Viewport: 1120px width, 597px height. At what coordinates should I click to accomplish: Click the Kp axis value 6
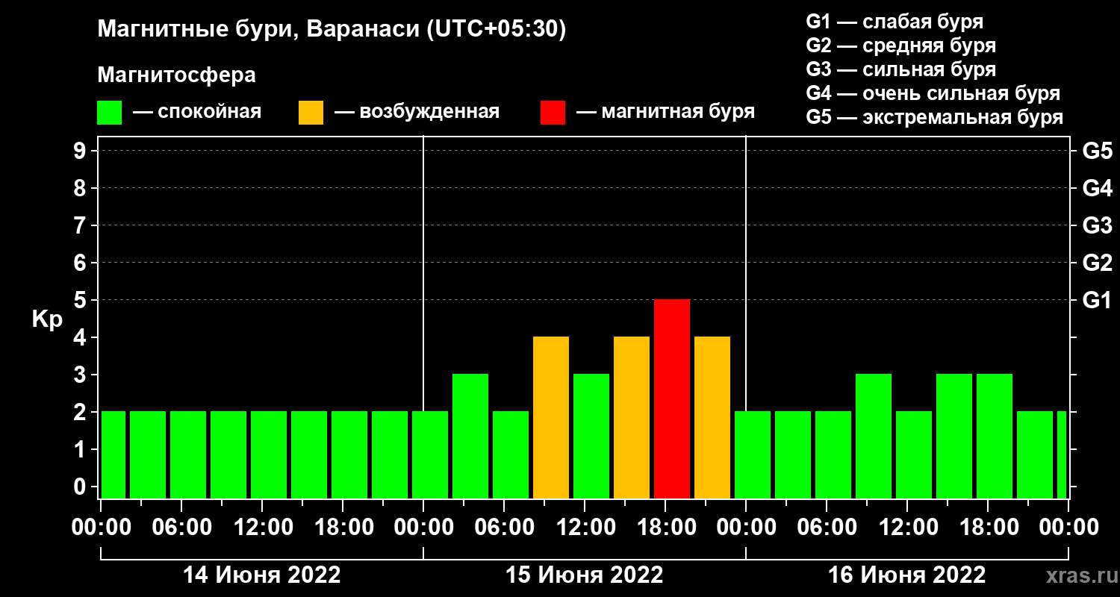[81, 263]
